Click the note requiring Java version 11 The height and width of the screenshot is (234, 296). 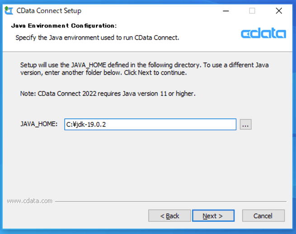tap(108, 94)
